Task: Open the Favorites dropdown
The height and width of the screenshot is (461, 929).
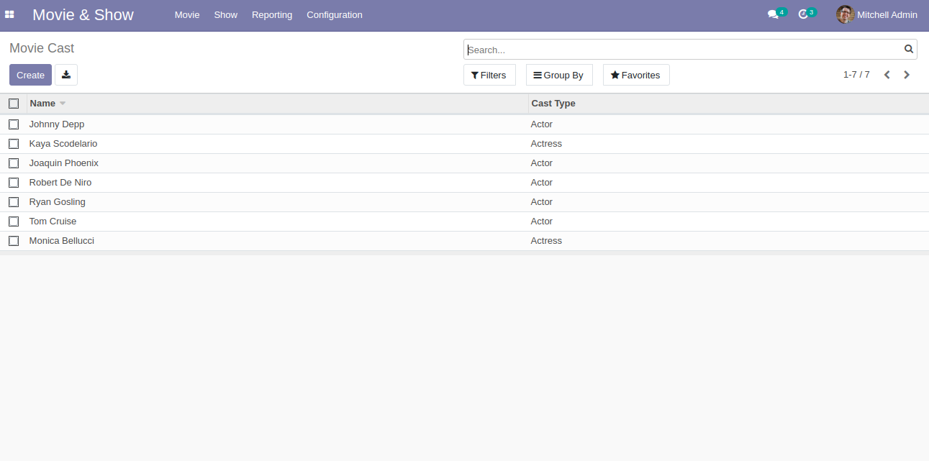Action: pyautogui.click(x=636, y=75)
